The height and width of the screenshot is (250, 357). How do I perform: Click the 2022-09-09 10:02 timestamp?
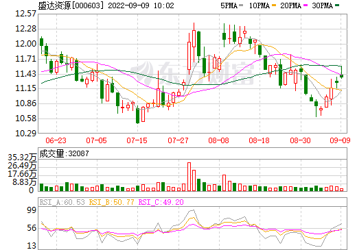point(141,5)
